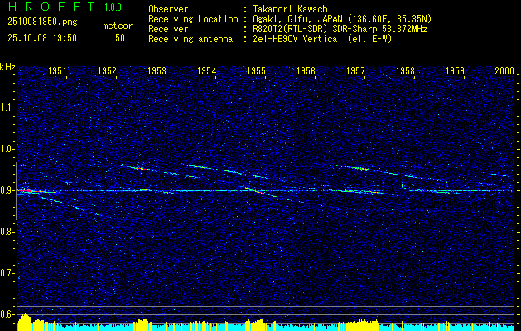Click the 1.0 frequency axis label

coord(7,150)
